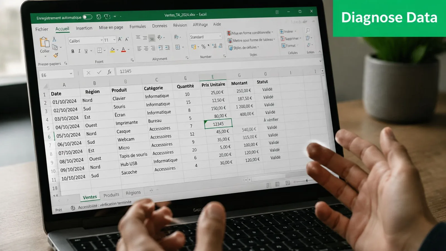446x251 pixels.
Task: Open the Mise en page tab
Action: coord(111,27)
